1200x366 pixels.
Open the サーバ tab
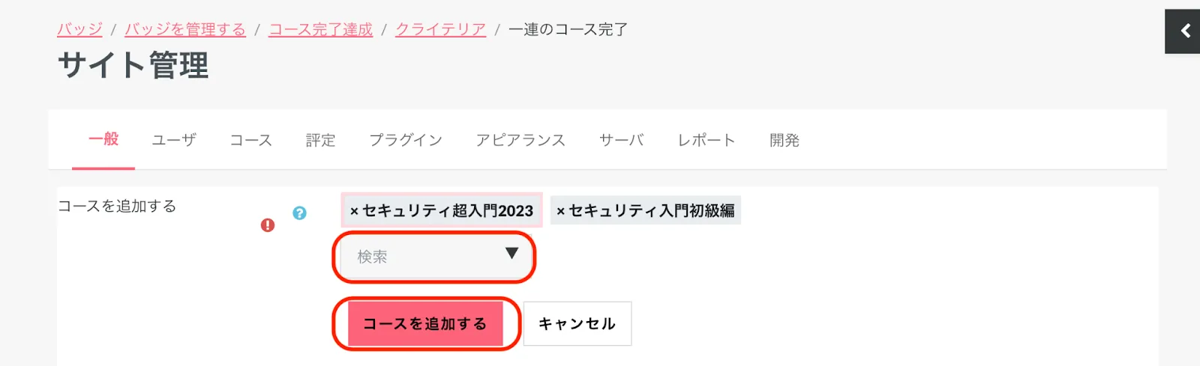click(621, 140)
